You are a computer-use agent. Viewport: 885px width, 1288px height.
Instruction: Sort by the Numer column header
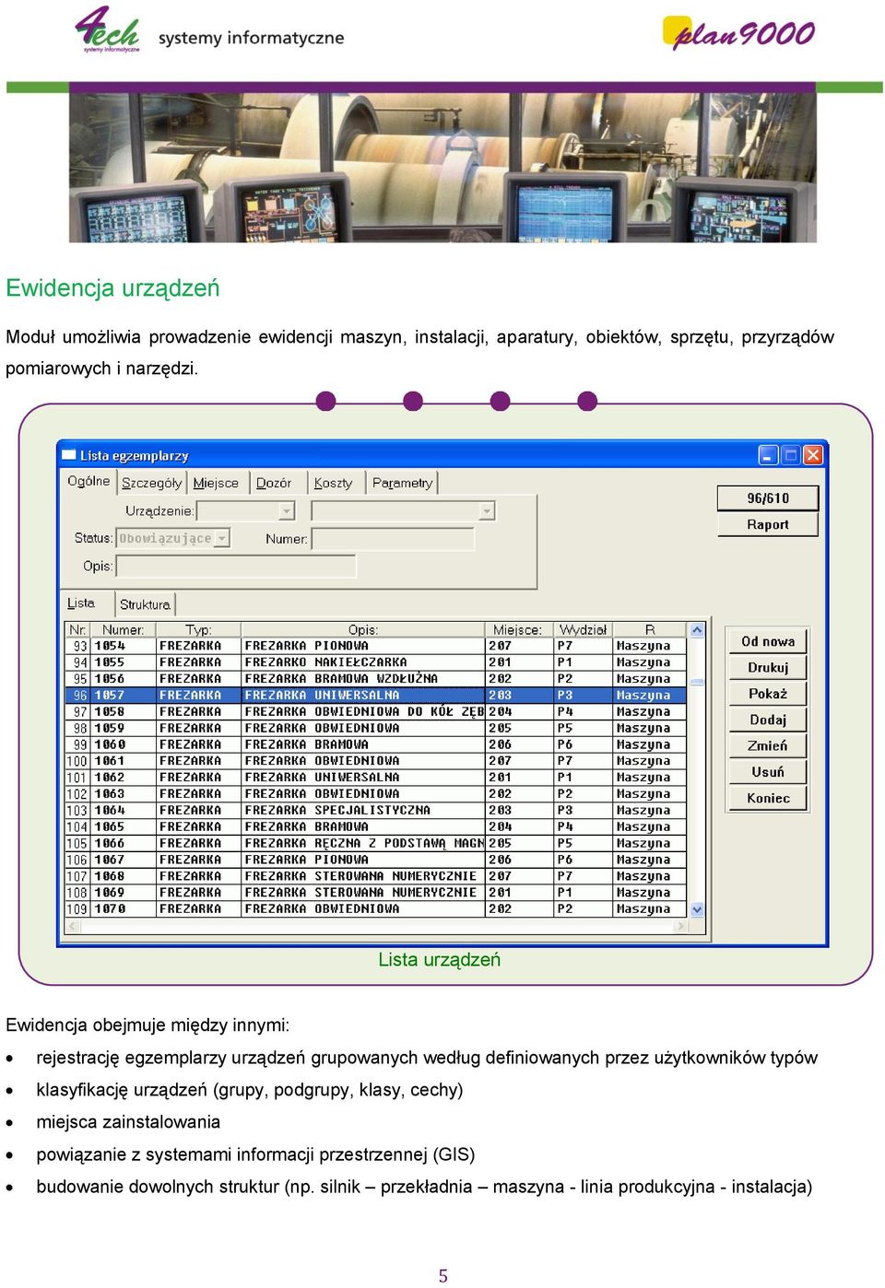(123, 630)
